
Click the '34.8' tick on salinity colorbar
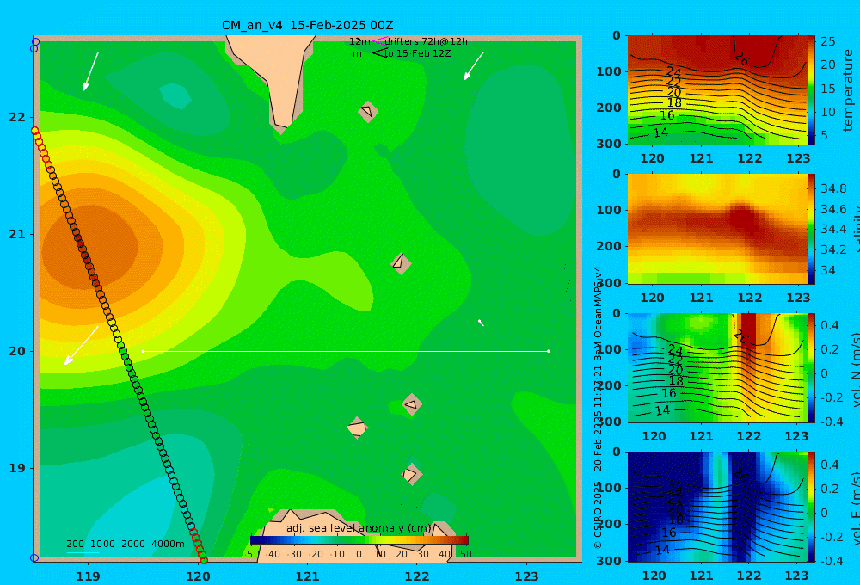[833, 188]
